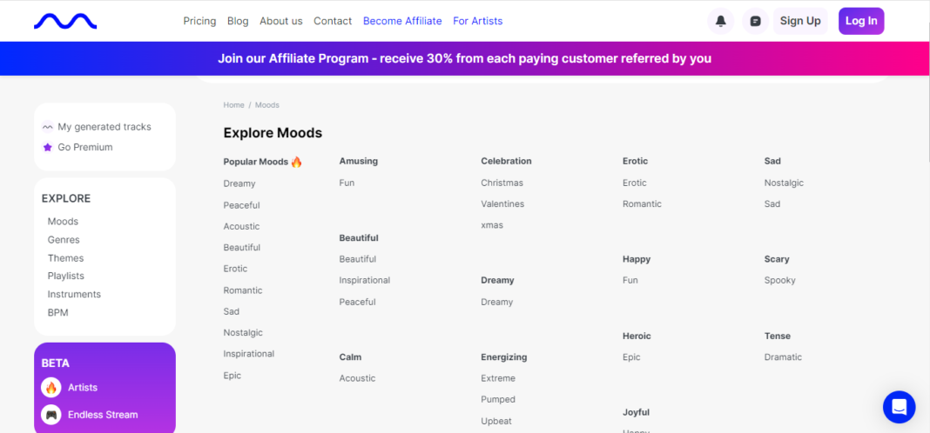Click the chat message icon in header

coord(755,21)
